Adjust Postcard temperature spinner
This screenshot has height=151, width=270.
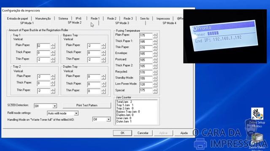click(155, 60)
